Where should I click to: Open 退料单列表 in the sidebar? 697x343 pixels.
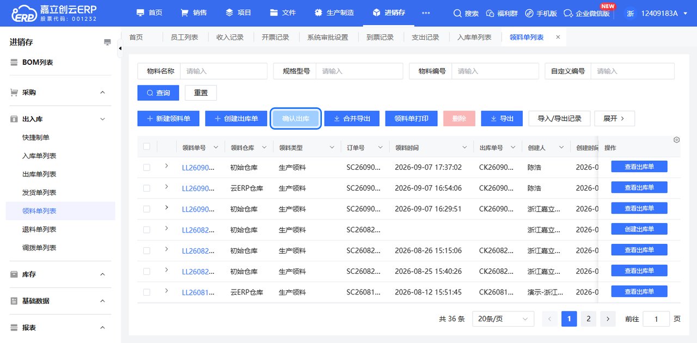(x=39, y=230)
